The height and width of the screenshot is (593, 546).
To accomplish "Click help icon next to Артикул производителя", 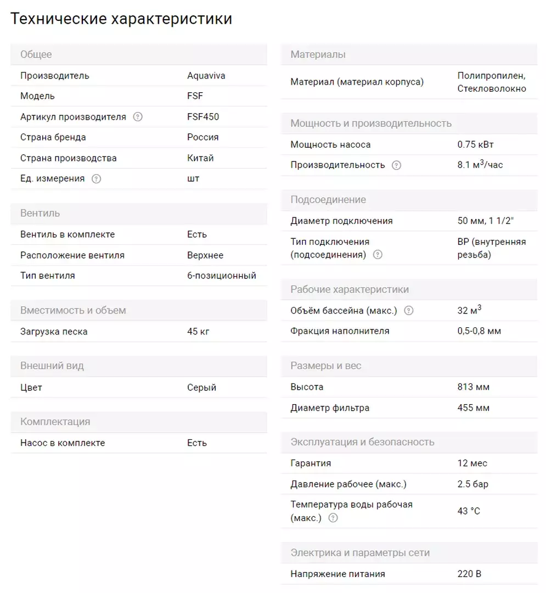I will [138, 117].
